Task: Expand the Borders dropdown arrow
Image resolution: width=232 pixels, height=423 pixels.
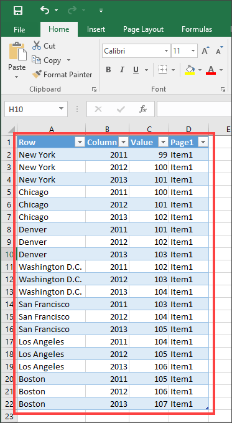Action: point(173,70)
